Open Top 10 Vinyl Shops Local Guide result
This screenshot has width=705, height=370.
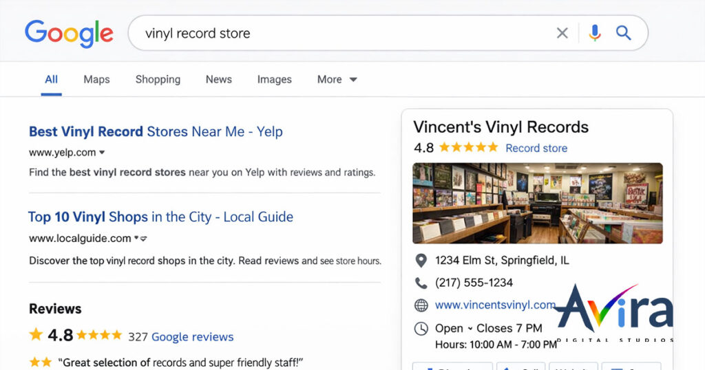(x=160, y=217)
